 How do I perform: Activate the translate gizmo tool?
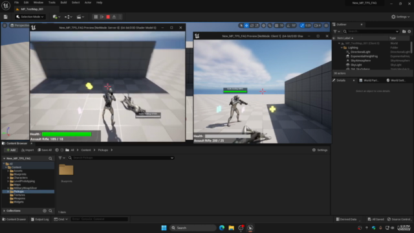pos(246,25)
